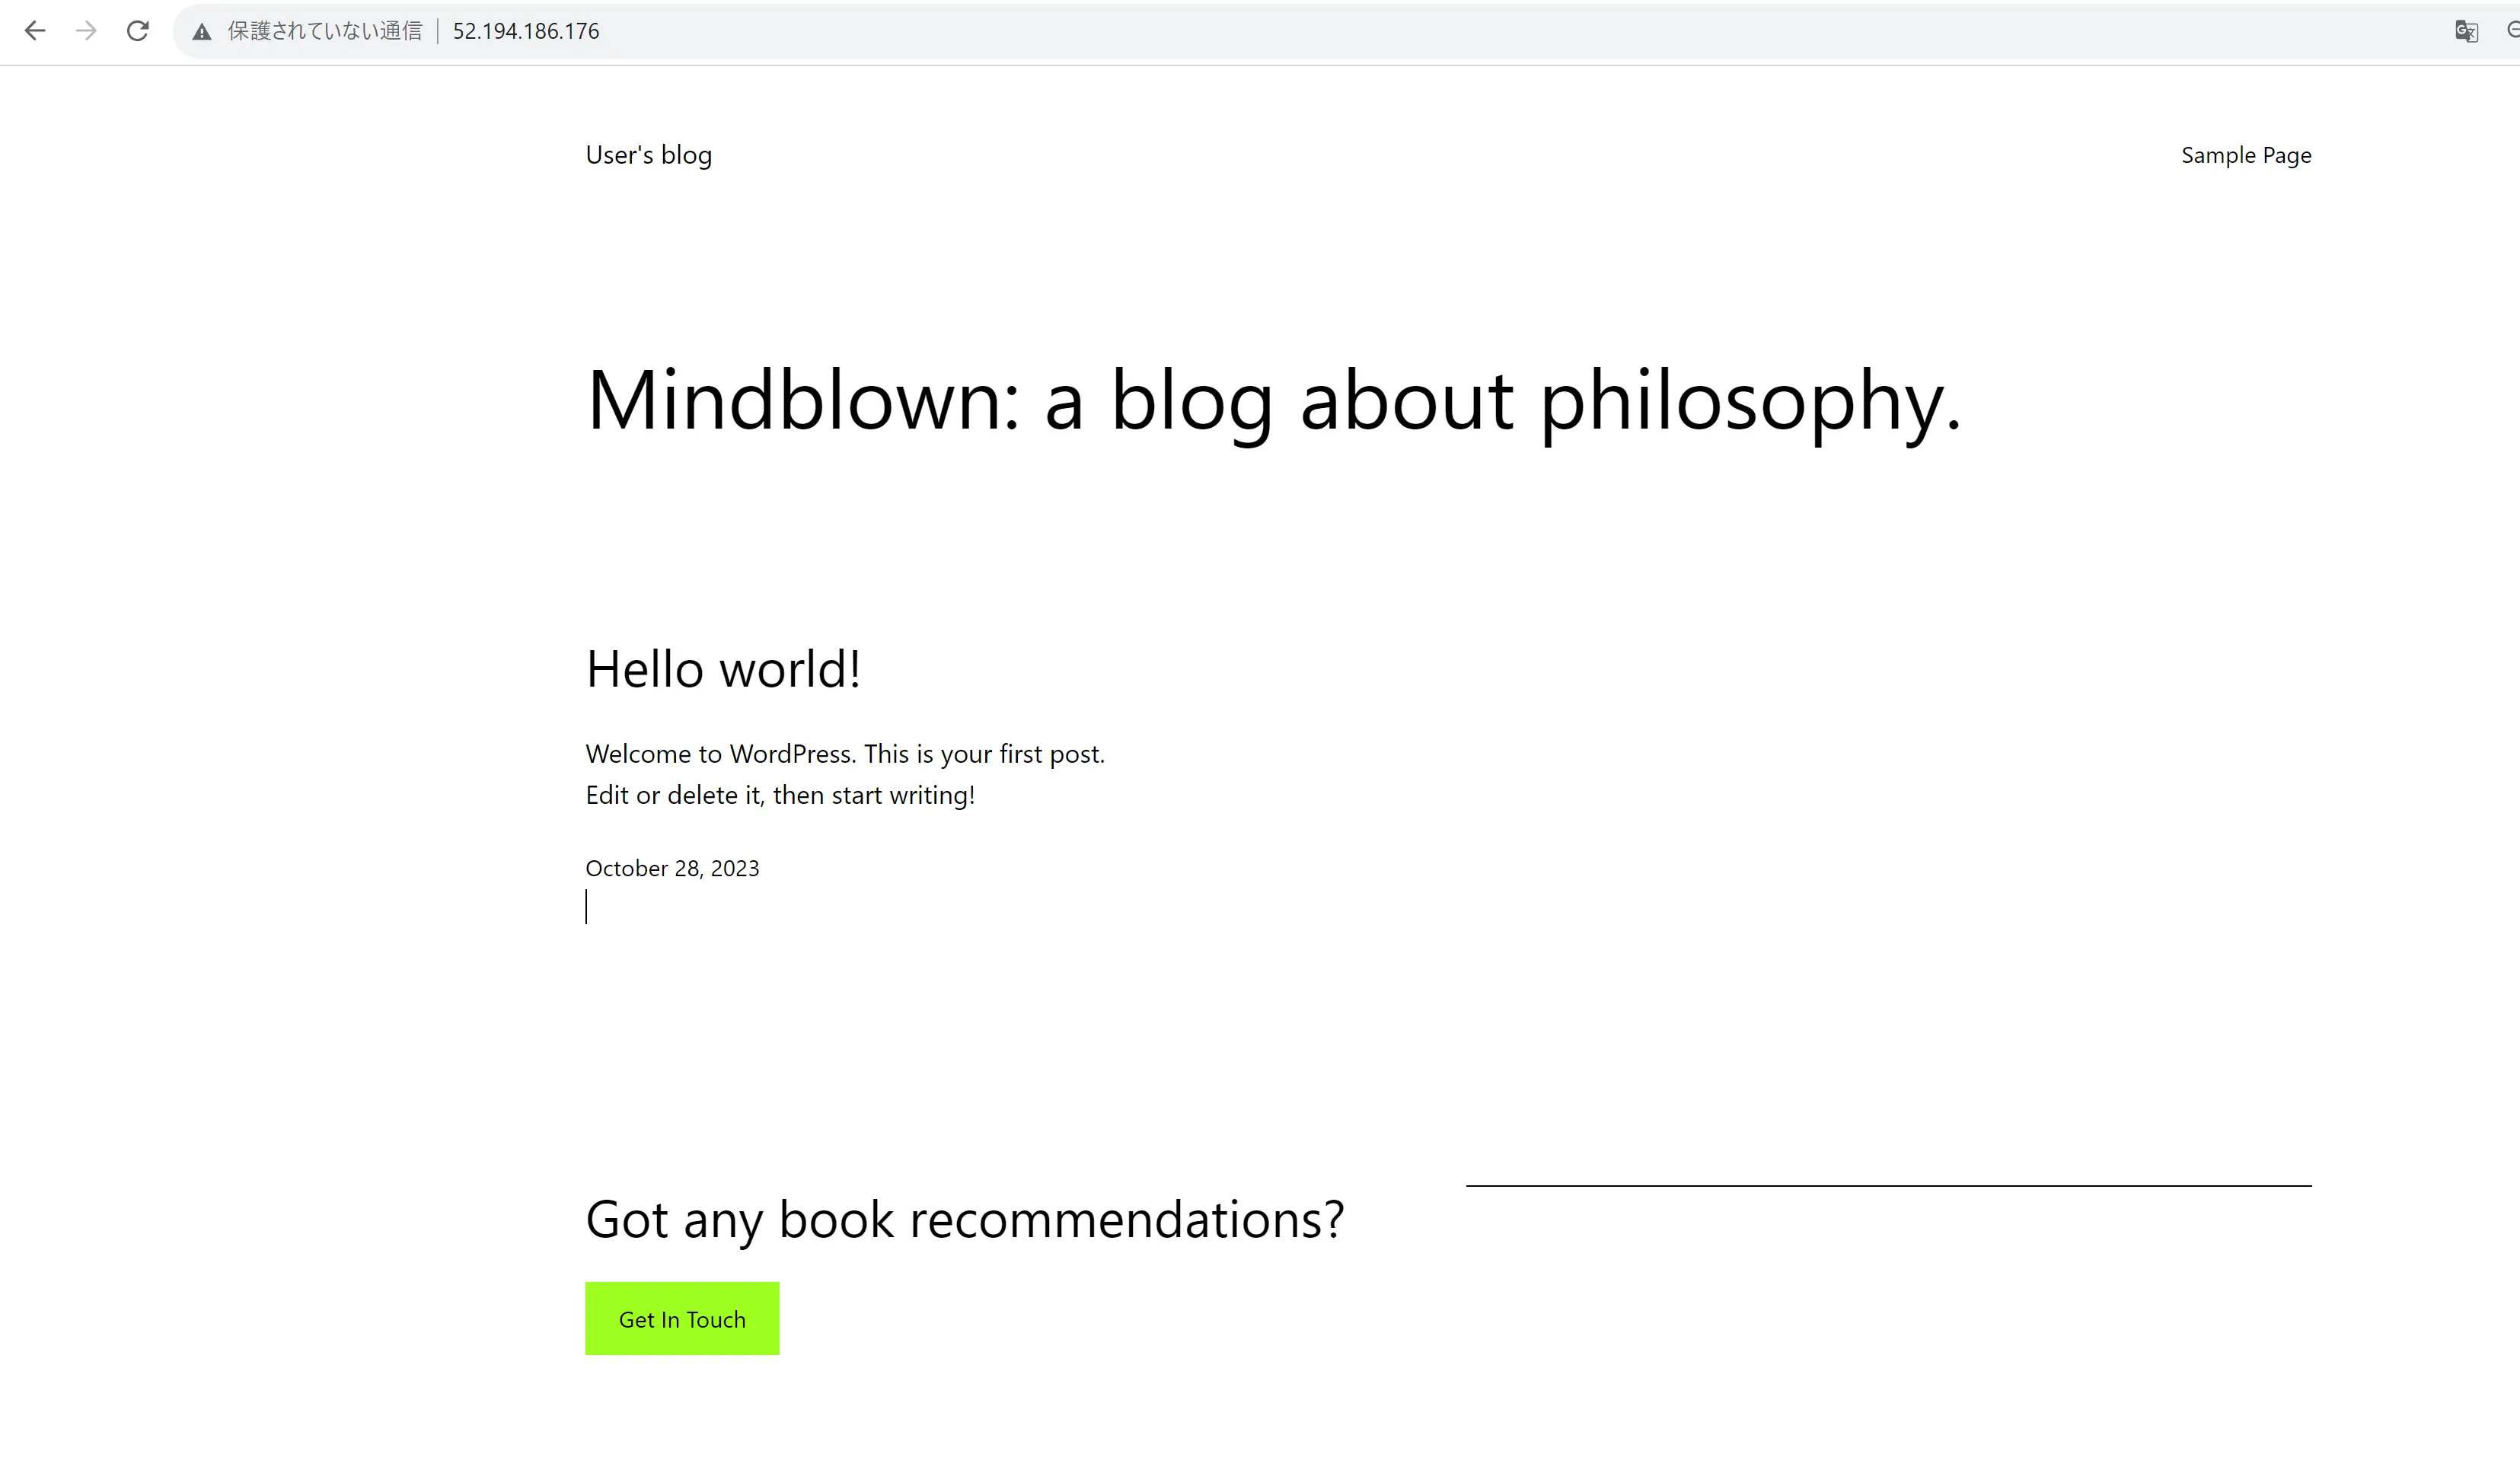The height and width of the screenshot is (1470, 2520).
Task: Go back using the browser back arrow
Action: (35, 31)
